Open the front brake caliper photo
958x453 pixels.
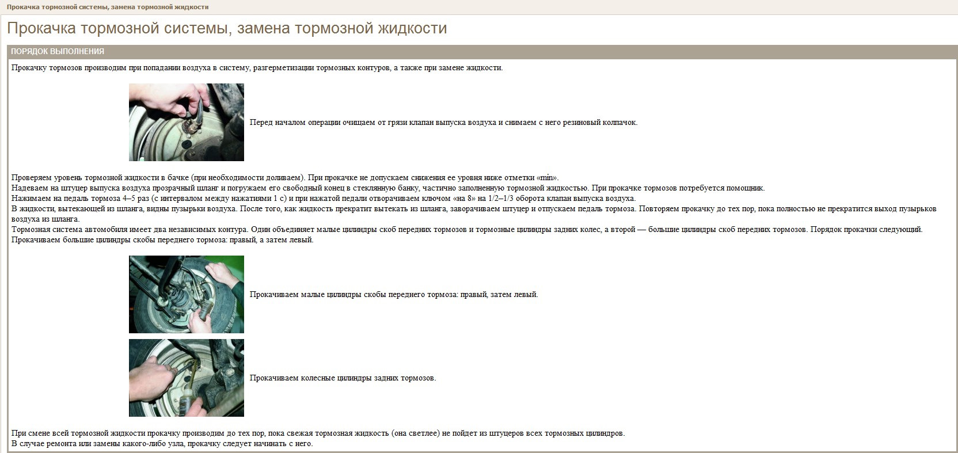(186, 294)
